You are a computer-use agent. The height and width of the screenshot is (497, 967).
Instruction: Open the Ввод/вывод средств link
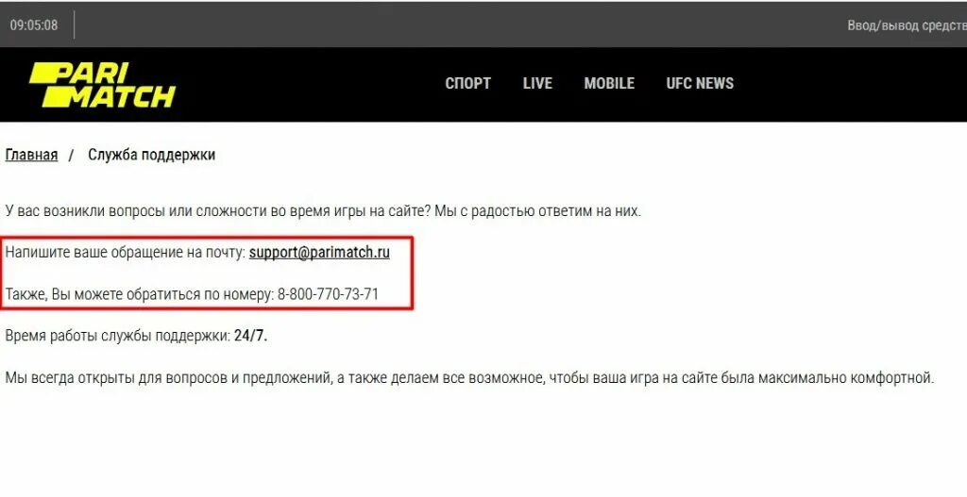[907, 25]
